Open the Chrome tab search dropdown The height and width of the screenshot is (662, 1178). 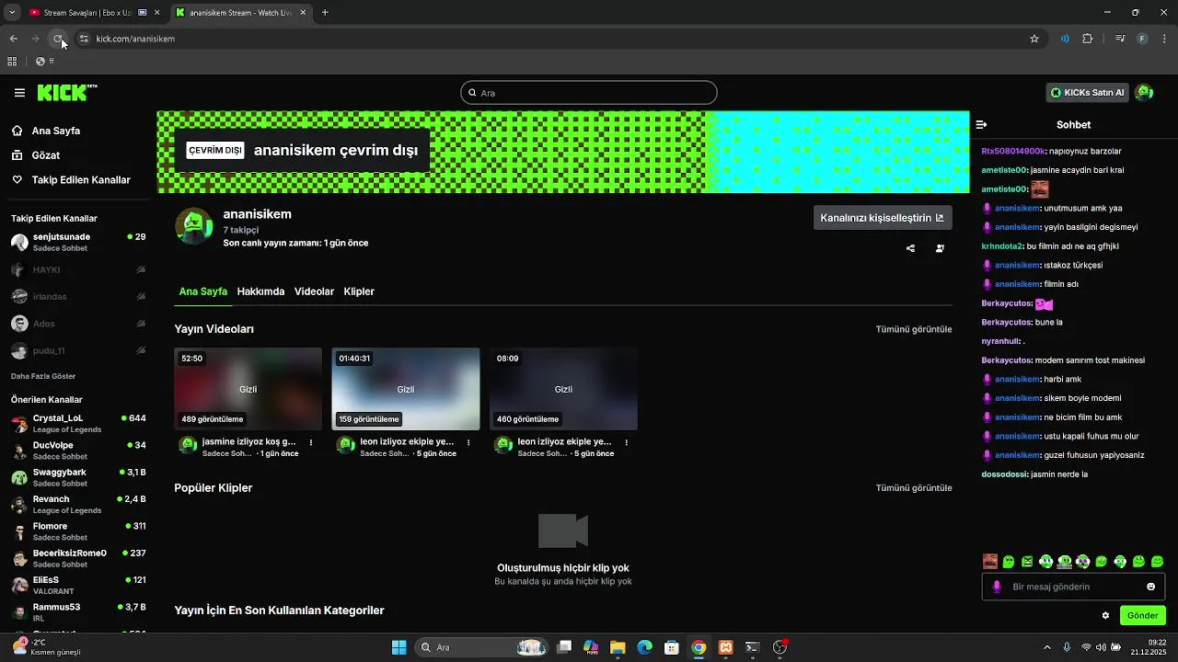coord(12,13)
